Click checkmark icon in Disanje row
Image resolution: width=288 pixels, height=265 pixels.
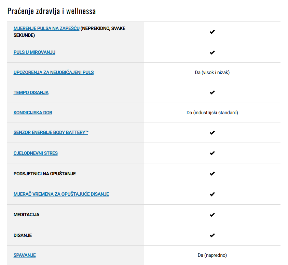212,235
